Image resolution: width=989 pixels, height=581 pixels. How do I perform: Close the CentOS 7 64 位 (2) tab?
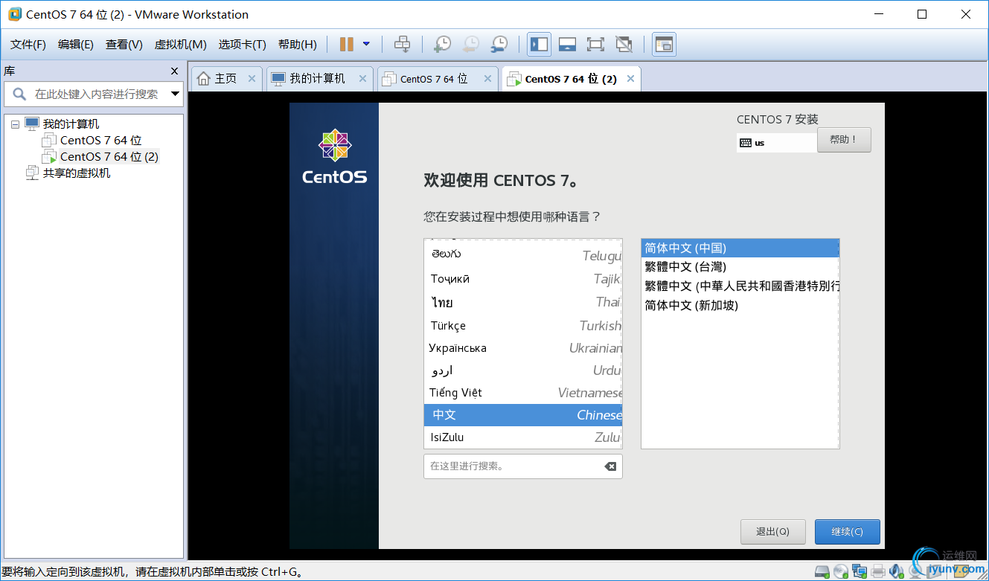631,79
